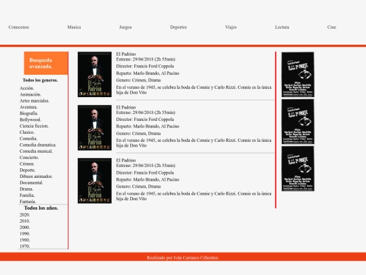The height and width of the screenshot is (275, 366).
Task: Choose the Ciencia ficcion genre
Action: click(34, 126)
